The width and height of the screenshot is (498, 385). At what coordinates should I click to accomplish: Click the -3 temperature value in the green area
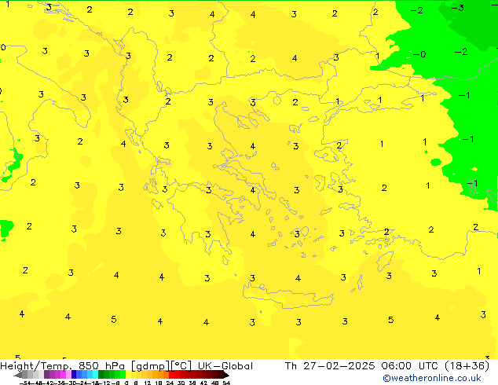[458, 8]
